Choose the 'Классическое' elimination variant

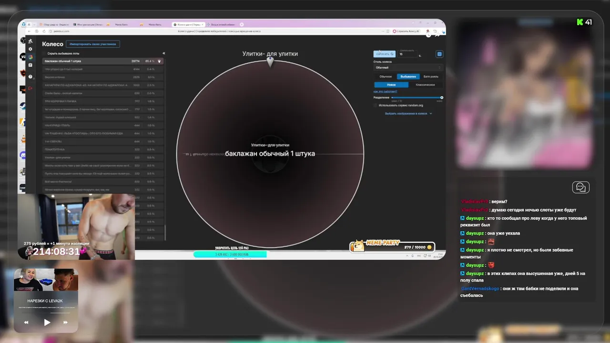[x=425, y=85]
